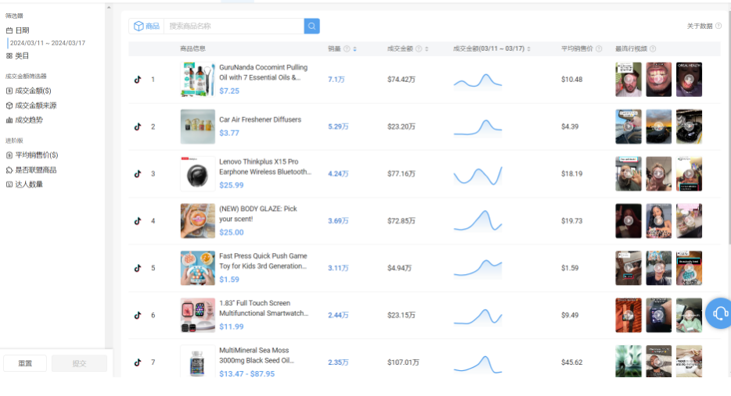This screenshot has height=396, width=731.
Task: Click the help icon beside 平均销售价 header
Action: pos(599,49)
